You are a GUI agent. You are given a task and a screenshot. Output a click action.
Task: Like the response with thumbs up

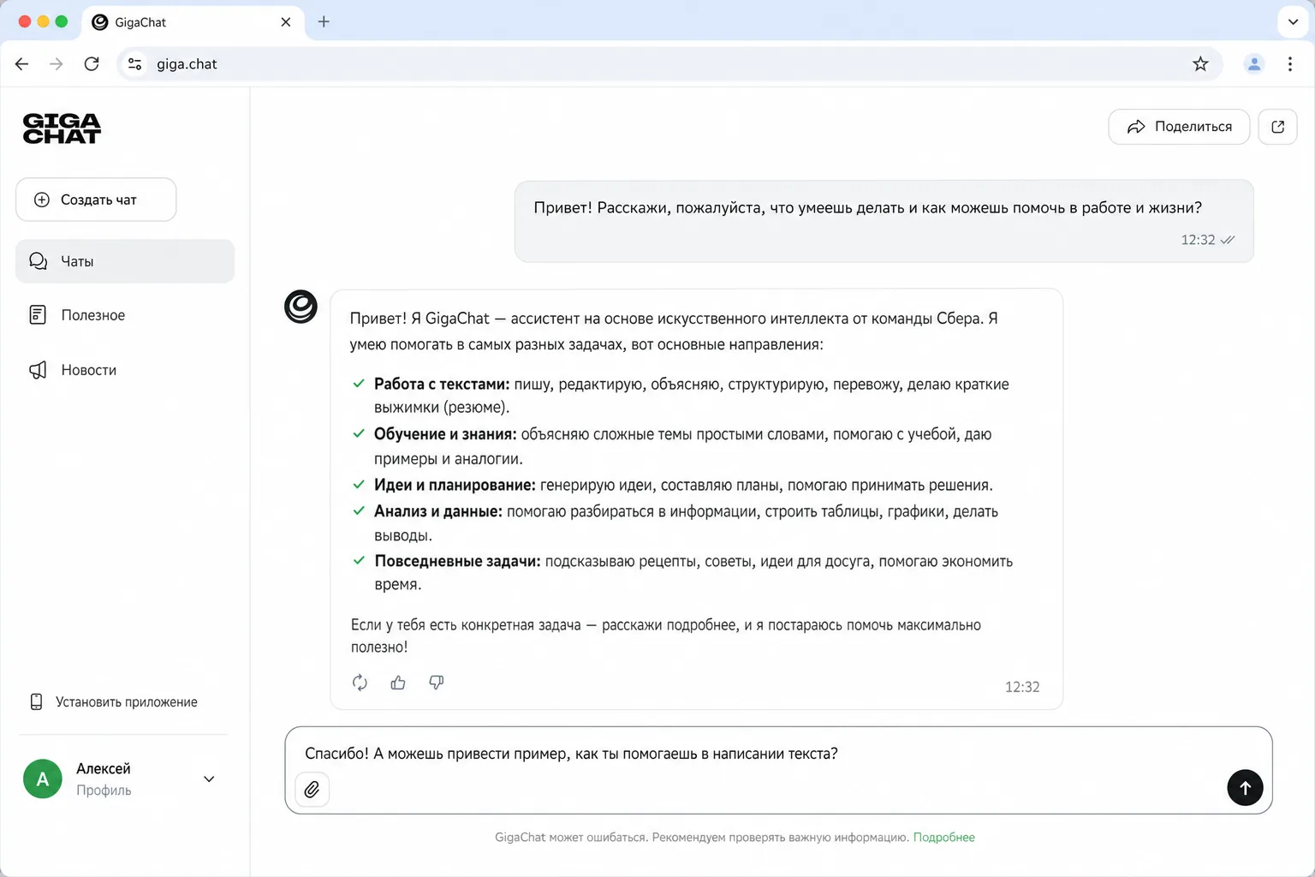pyautogui.click(x=398, y=683)
